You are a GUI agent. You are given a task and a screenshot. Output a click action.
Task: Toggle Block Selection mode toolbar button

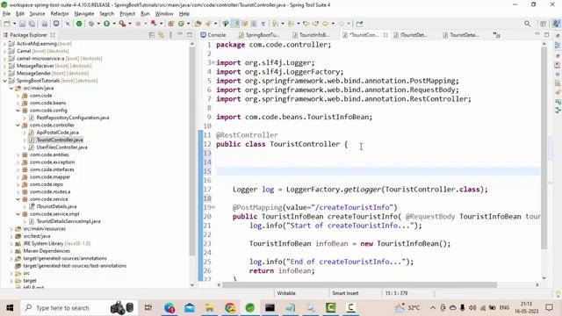click(254, 24)
